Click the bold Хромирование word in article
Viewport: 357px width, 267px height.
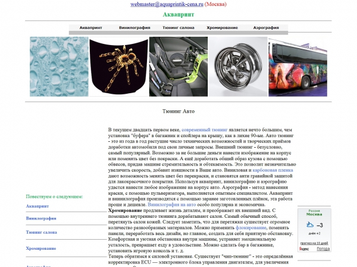pos(125,211)
